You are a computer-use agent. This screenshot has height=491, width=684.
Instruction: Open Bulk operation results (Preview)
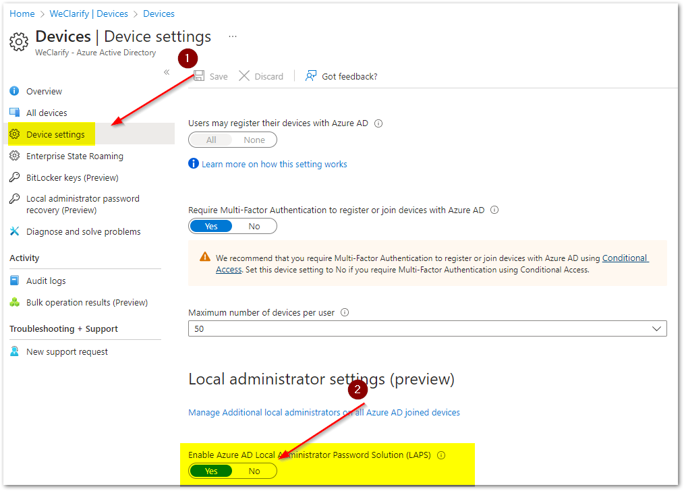[87, 302]
